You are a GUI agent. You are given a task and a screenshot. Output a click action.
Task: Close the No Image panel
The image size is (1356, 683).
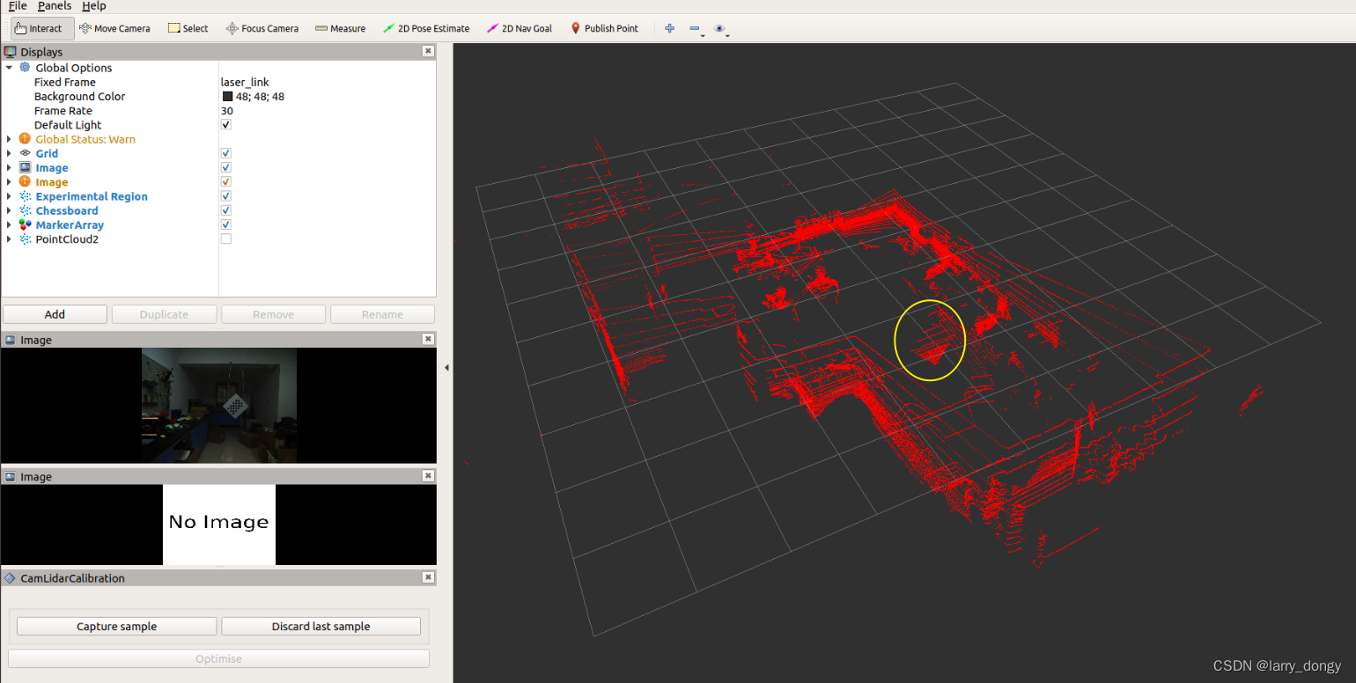(428, 476)
